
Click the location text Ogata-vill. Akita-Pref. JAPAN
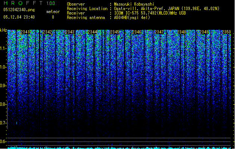pyautogui.click(x=146, y=9)
